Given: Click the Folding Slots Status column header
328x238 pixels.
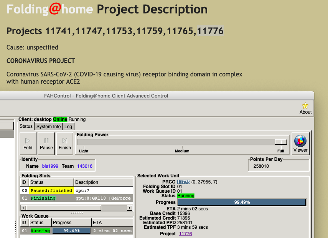Looking at the screenshot, I should pyautogui.click(x=51, y=182).
